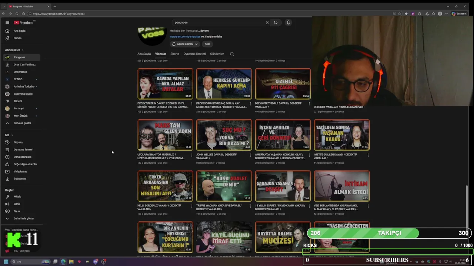Bookmark this page with star icon
This screenshot has height=266, width=474.
400,14
